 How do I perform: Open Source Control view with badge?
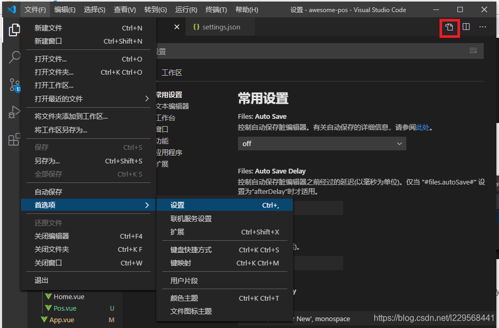coord(15,85)
